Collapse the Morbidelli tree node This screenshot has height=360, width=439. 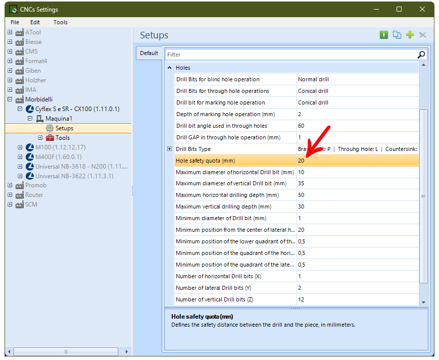(10, 99)
